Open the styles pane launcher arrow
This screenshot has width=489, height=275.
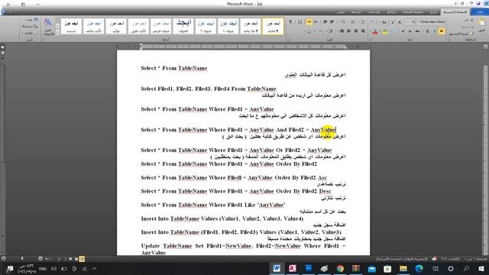(43, 40)
